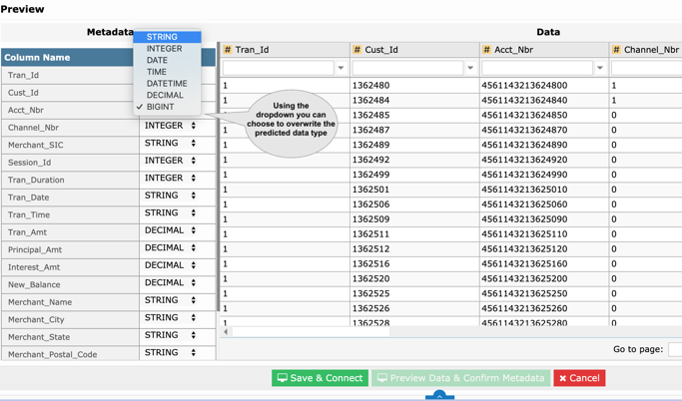Click the red Cancel button
The width and height of the screenshot is (682, 401).
(579, 378)
